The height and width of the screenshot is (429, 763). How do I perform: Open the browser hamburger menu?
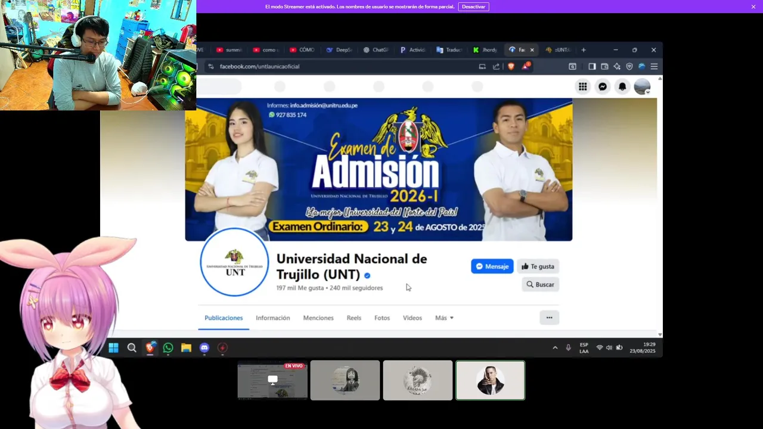[x=654, y=66]
